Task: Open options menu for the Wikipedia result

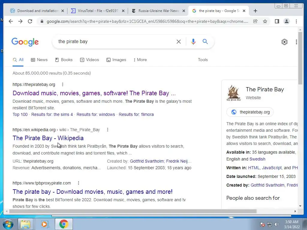Action: coord(108,130)
